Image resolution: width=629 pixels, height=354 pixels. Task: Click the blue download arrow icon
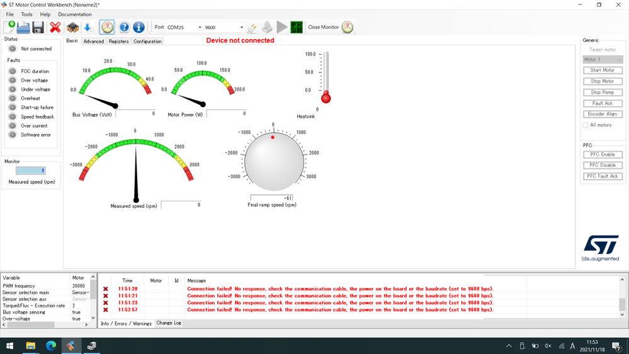click(x=88, y=27)
